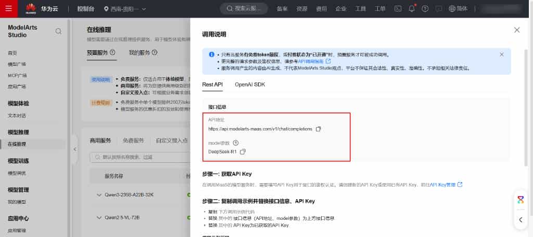
Task: Open 应用广场 in sidebar
Action: pos(17,87)
